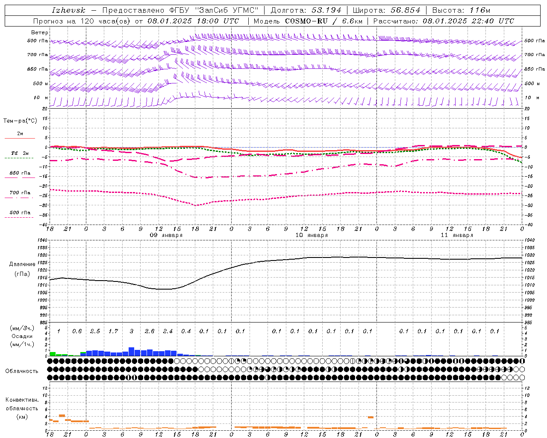Click the '09 января' date label
The height and width of the screenshot is (438, 547).
(x=166, y=235)
